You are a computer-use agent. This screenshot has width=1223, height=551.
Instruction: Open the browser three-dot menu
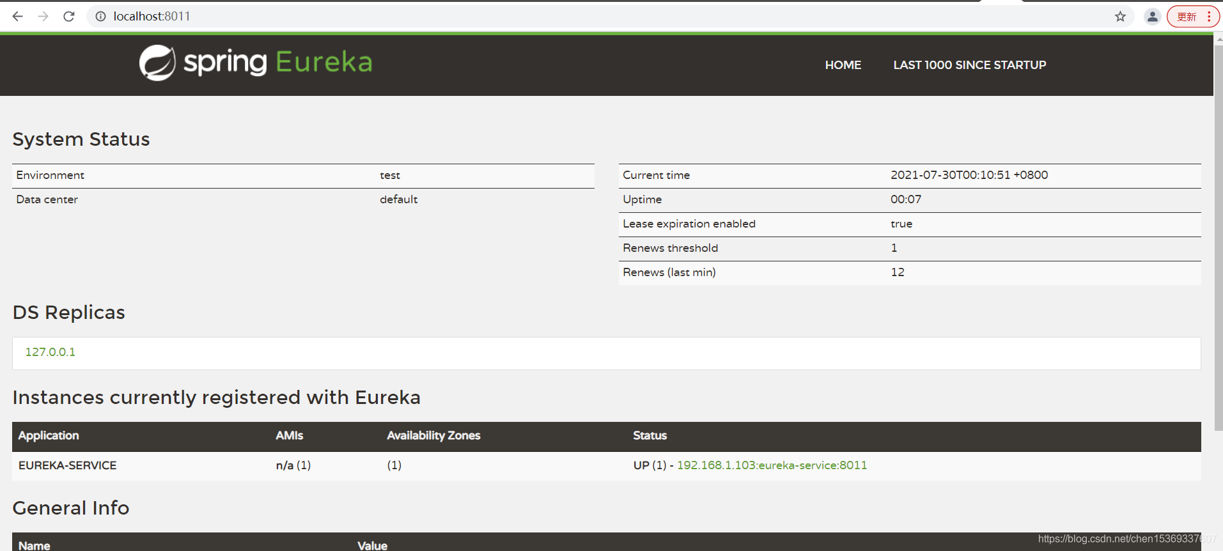pos(1209,17)
